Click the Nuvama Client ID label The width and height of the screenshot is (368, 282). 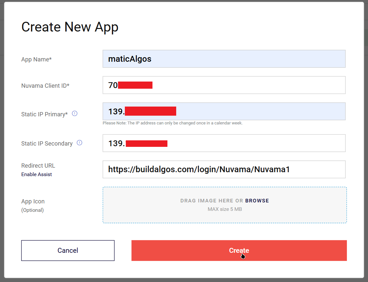[45, 86]
